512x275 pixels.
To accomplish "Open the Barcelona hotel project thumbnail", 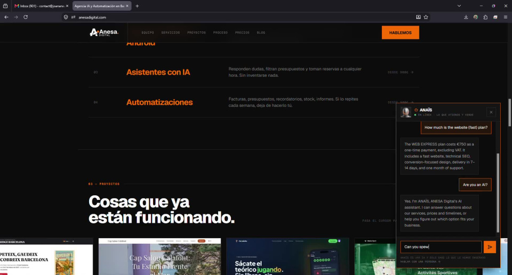I will pyautogui.click(x=47, y=257).
